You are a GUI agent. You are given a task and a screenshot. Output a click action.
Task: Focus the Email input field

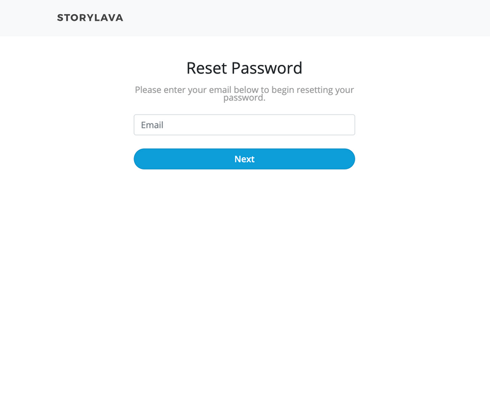coord(244,125)
